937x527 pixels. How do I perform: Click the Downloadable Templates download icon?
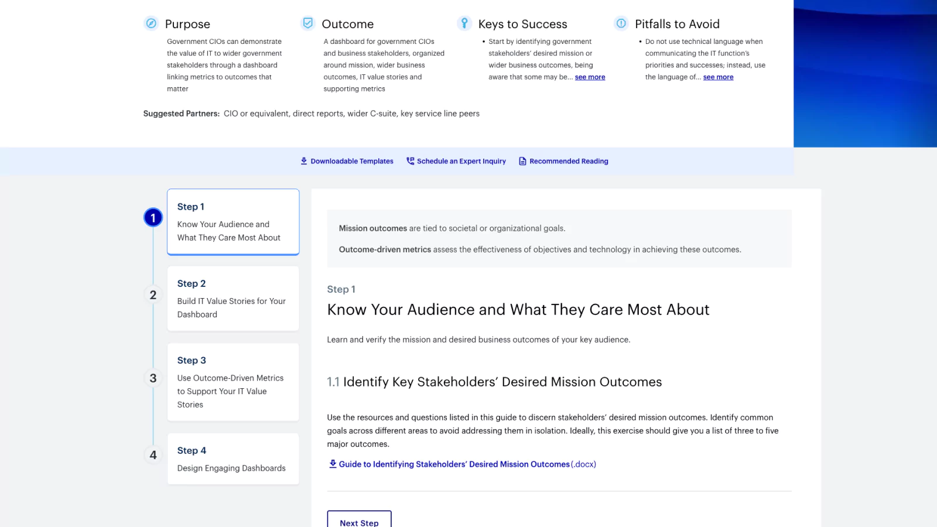click(303, 161)
